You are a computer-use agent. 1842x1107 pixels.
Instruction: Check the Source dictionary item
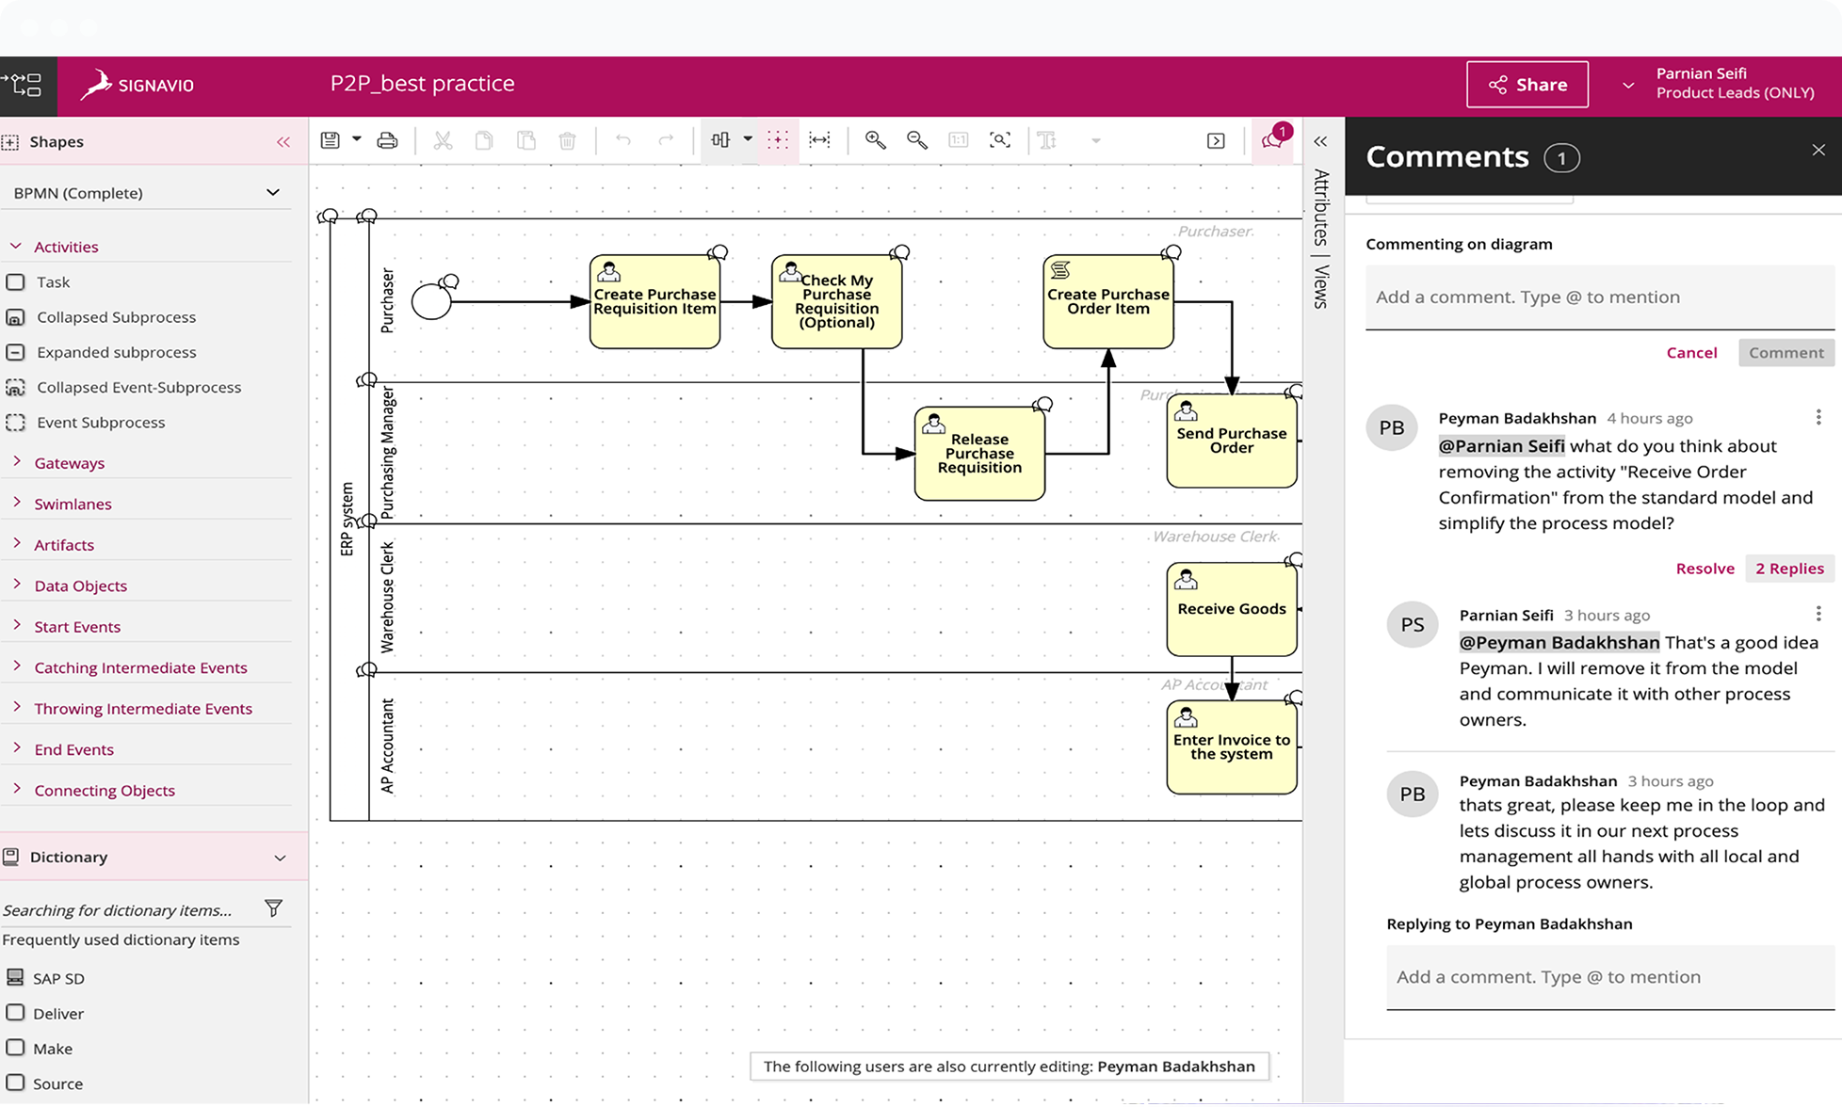click(x=15, y=1083)
